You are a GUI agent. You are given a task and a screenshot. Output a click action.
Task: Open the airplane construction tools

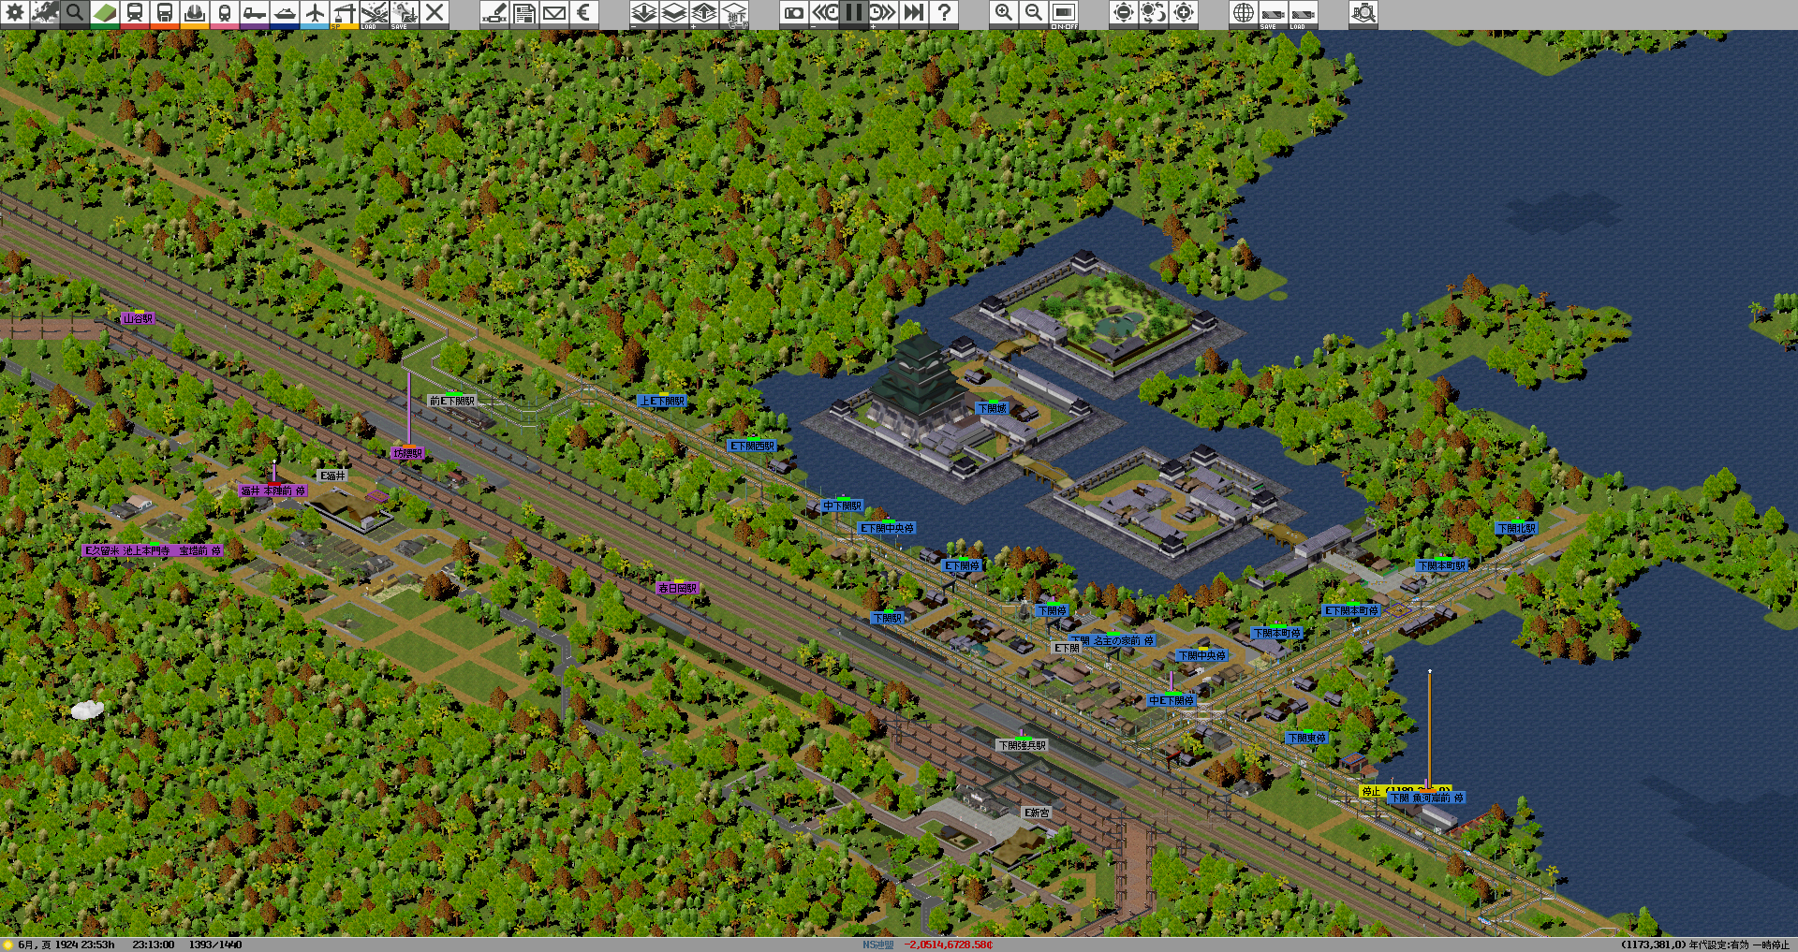click(315, 13)
